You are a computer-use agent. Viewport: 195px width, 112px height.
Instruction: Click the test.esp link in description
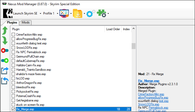click(x=164, y=101)
